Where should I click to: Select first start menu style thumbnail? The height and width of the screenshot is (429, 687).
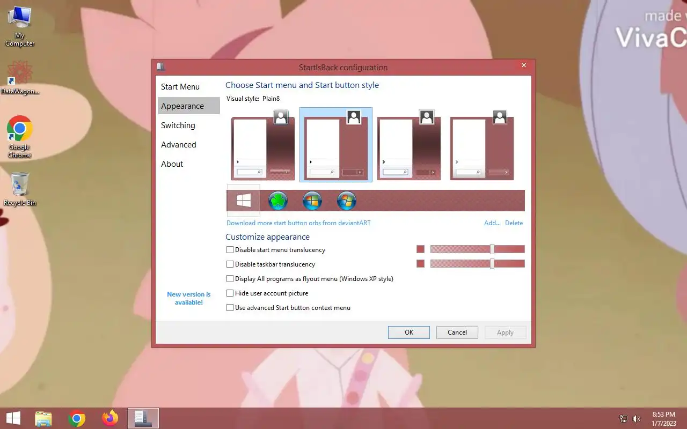(263, 145)
